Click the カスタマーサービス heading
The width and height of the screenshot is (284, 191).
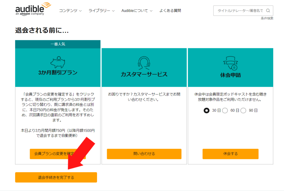click(144, 74)
